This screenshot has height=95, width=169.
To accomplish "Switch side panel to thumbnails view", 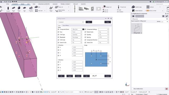I will 133,16.
